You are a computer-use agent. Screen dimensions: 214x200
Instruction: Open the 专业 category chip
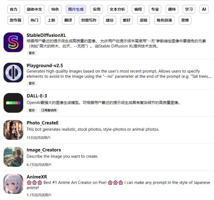[155, 9]
